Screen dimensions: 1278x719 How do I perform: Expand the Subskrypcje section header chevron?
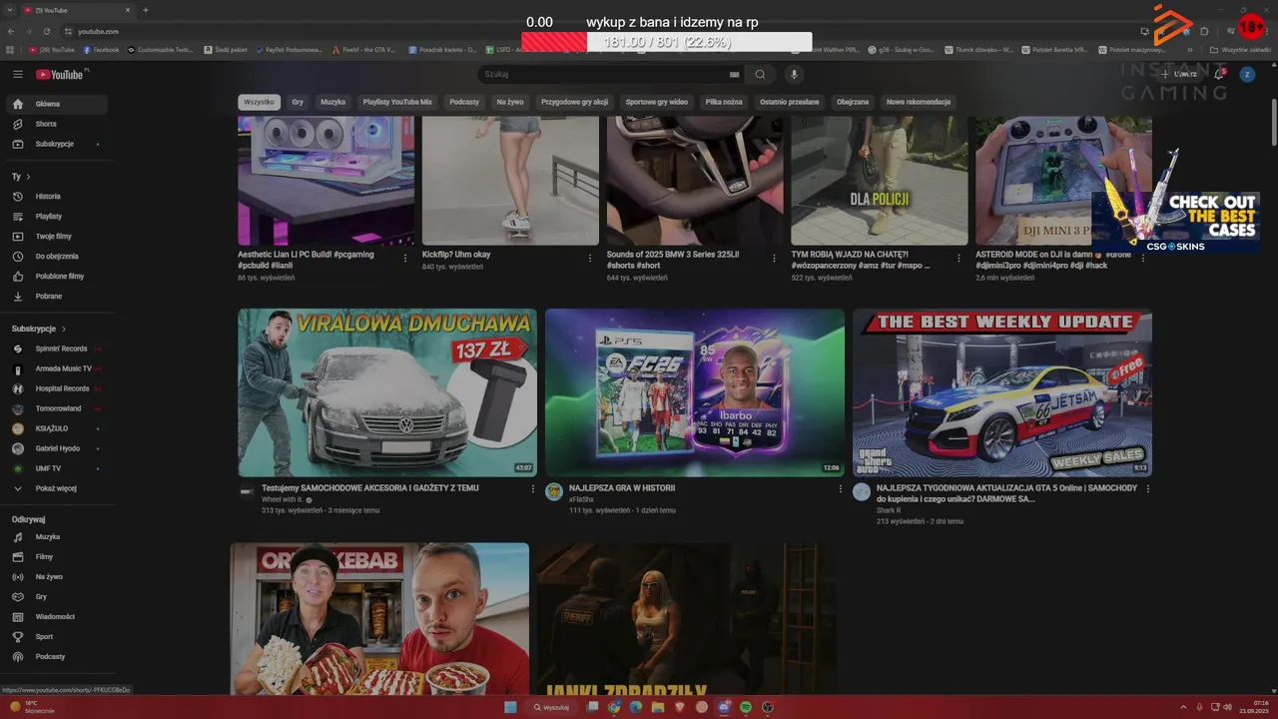(64, 329)
